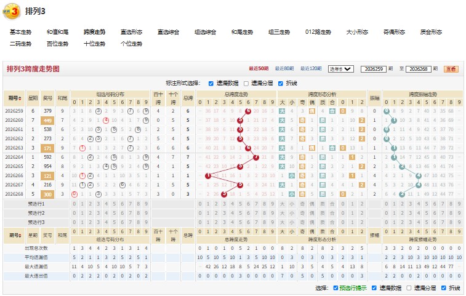This screenshot has height=296, width=466.
Task: Click the top 跨度振幅走势 section header
Action: (x=423, y=95)
